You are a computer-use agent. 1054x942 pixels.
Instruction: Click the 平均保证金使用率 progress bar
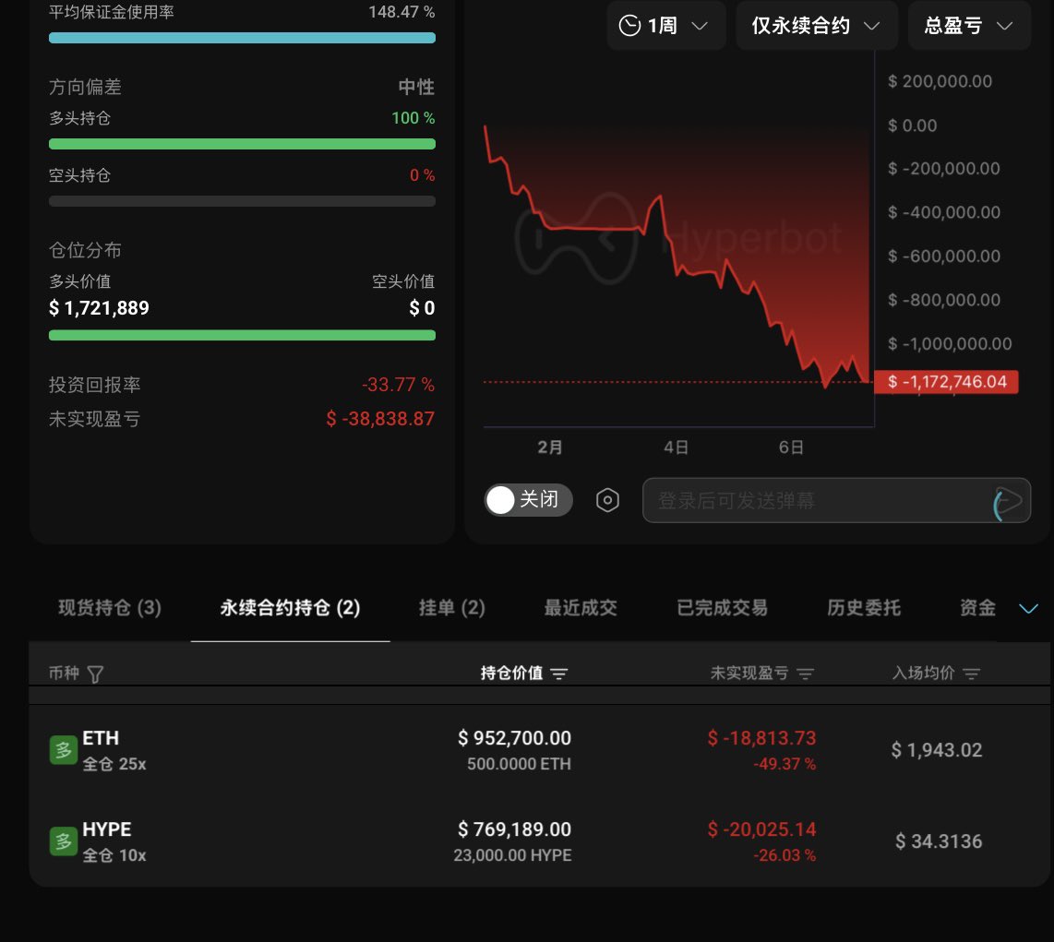[242, 38]
